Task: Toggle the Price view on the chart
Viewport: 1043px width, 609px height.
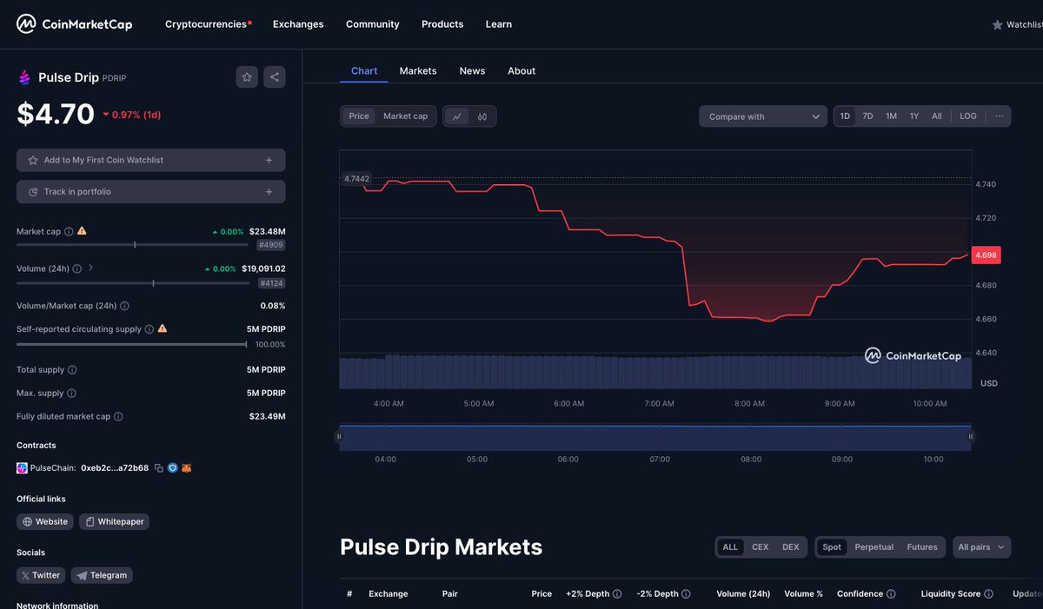Action: click(358, 116)
